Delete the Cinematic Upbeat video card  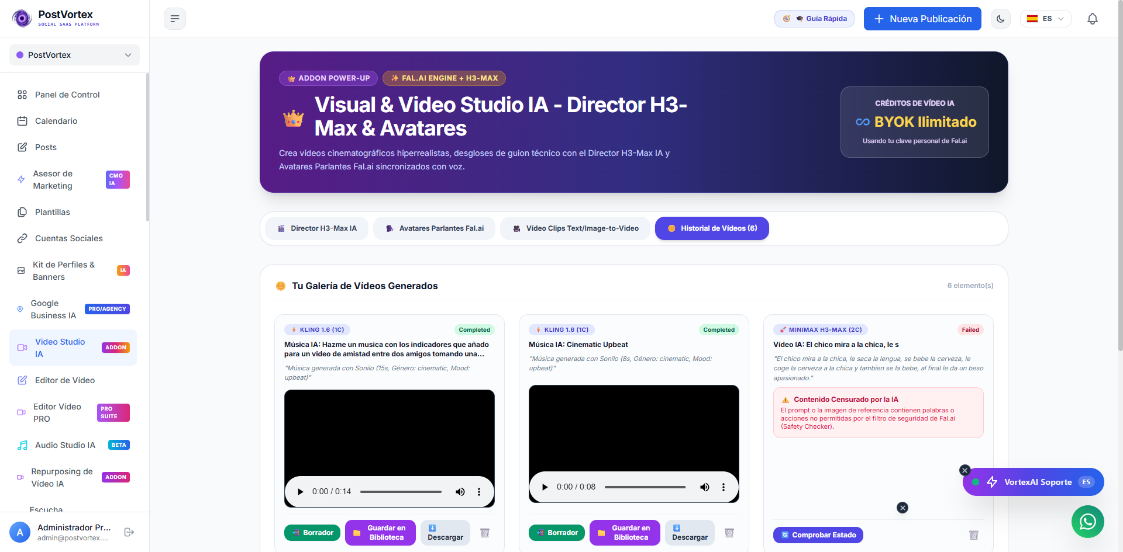pos(729,533)
